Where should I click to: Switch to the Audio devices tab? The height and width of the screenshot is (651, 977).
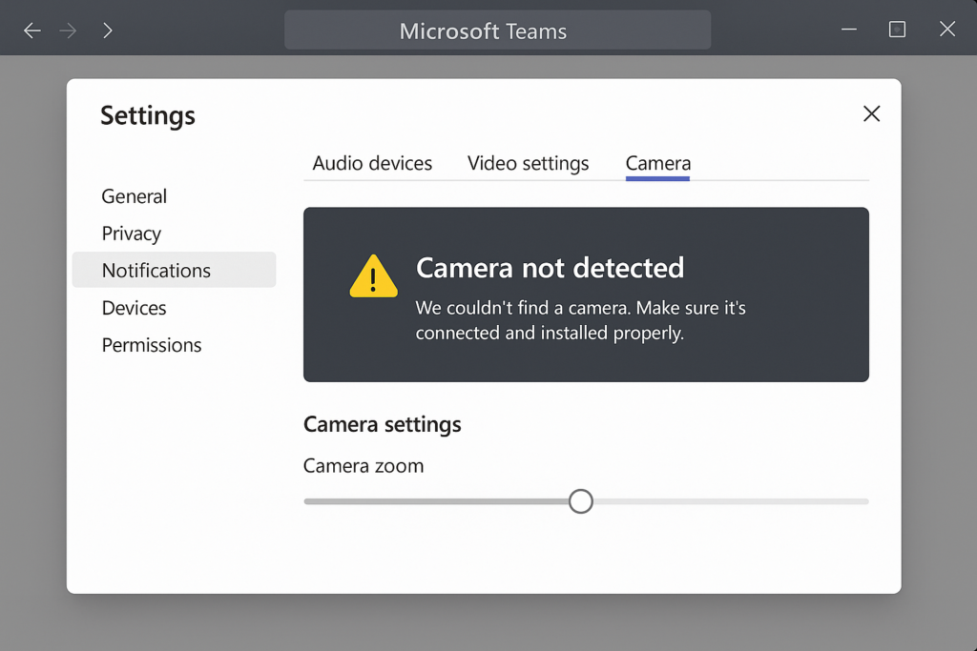[372, 163]
